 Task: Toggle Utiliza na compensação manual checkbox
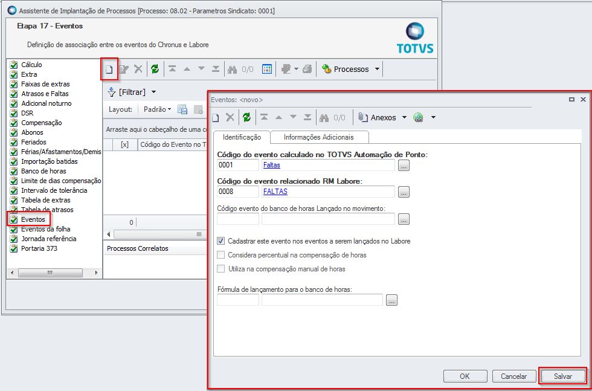pyautogui.click(x=221, y=269)
